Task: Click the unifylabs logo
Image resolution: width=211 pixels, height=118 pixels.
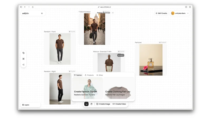Action: pos(26,13)
